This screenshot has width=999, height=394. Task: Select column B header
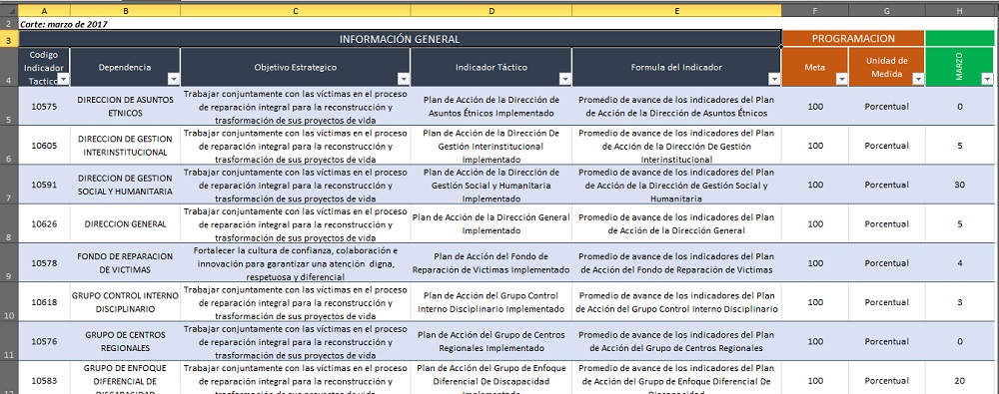click(126, 11)
